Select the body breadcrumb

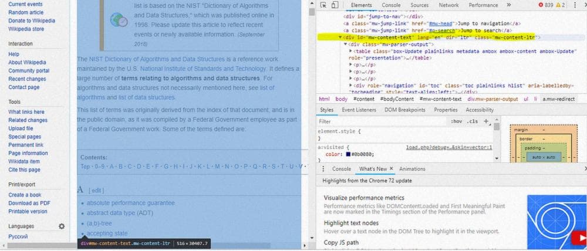(342, 99)
